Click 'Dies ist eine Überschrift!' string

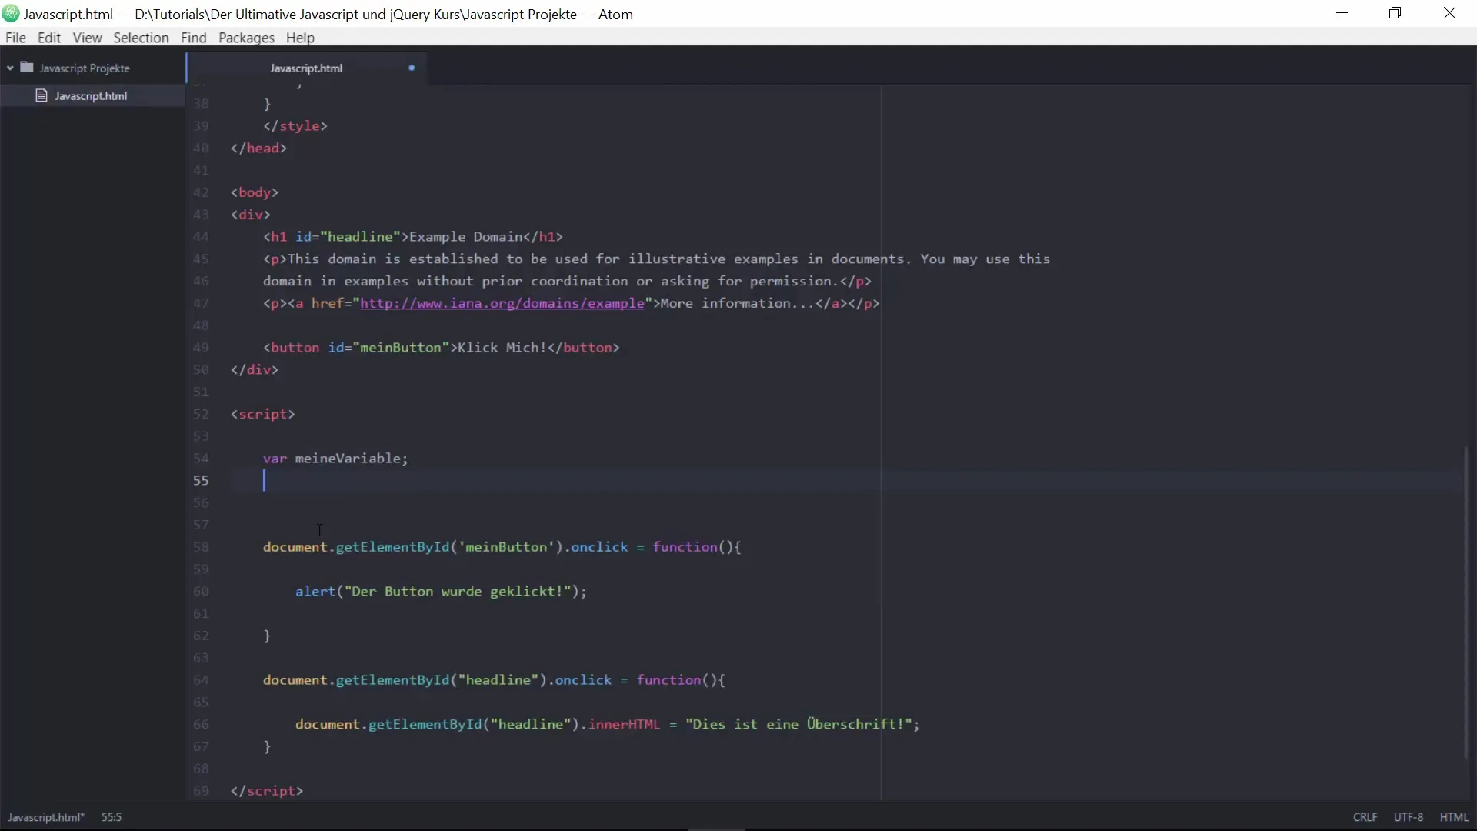(x=799, y=724)
